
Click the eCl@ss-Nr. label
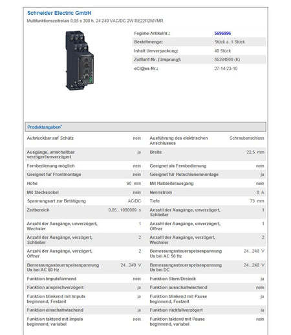(146, 69)
